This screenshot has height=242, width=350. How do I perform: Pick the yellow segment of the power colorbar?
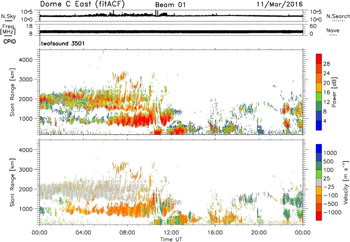[319, 87]
